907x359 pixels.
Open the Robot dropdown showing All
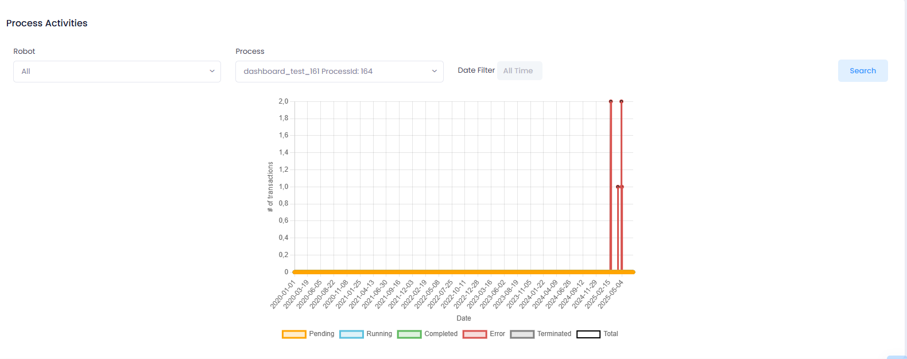click(x=117, y=72)
